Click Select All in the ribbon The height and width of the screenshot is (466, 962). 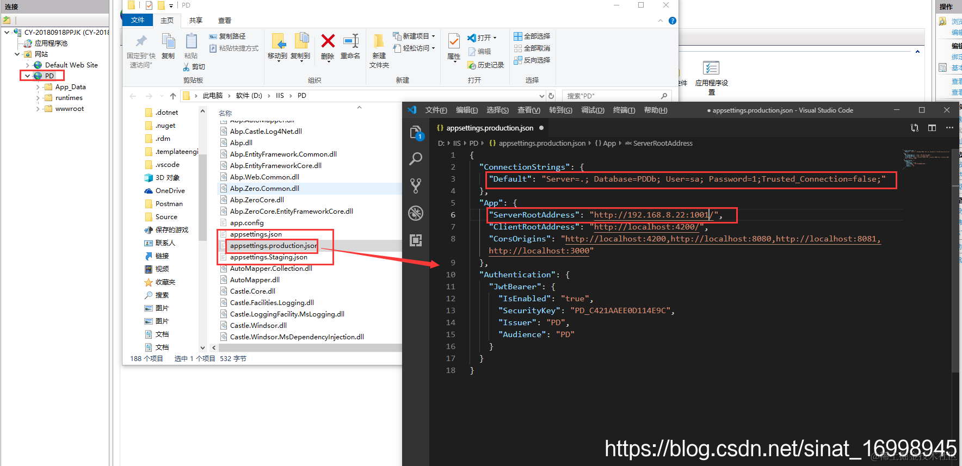[532, 36]
